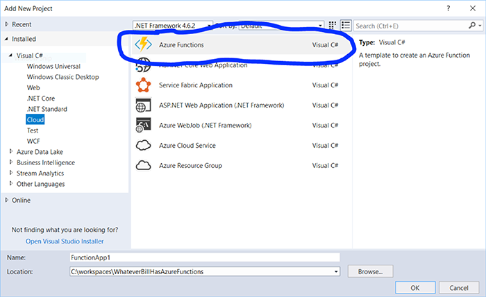Open the Sort by Default dropdown

(281, 26)
